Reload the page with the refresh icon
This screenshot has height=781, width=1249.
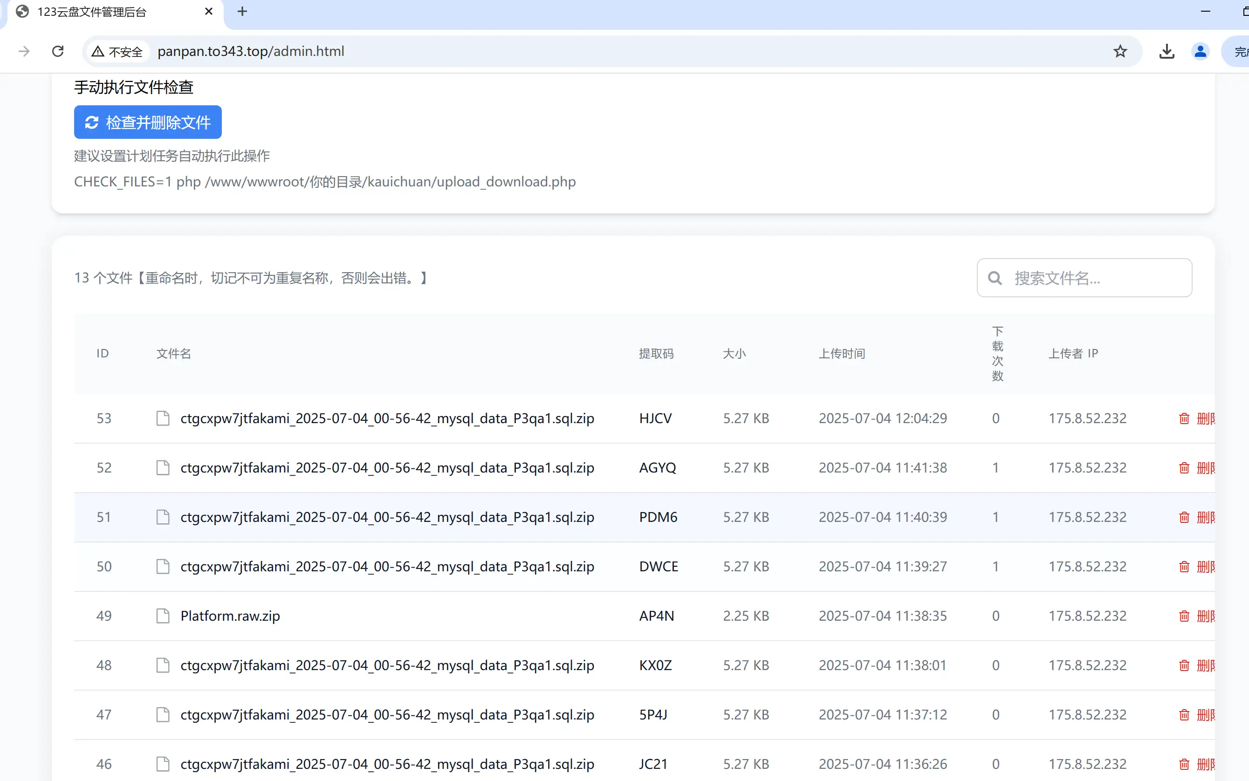coord(58,51)
